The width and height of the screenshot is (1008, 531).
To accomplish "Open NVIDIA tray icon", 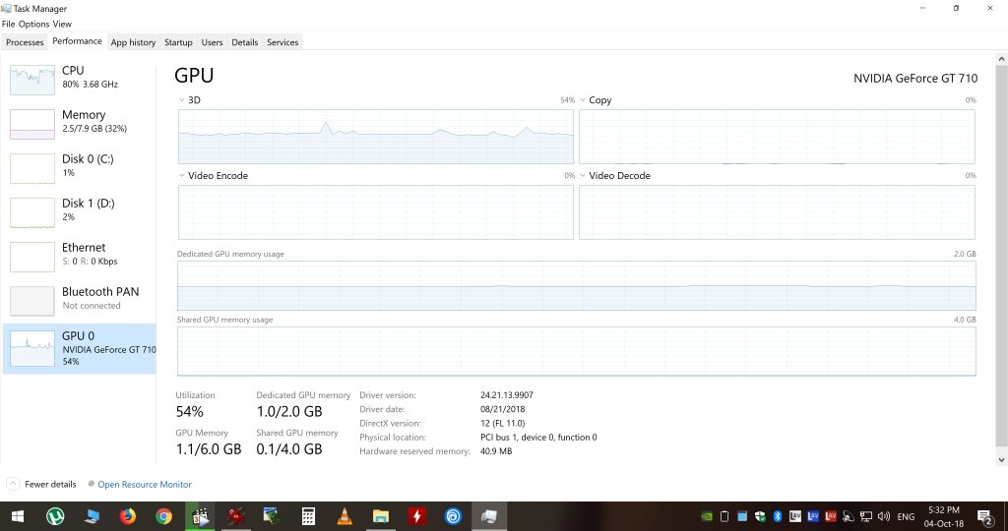I will tap(707, 516).
